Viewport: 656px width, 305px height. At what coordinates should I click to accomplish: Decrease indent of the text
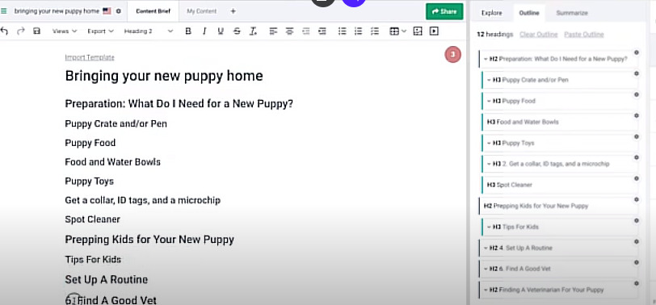306,31
